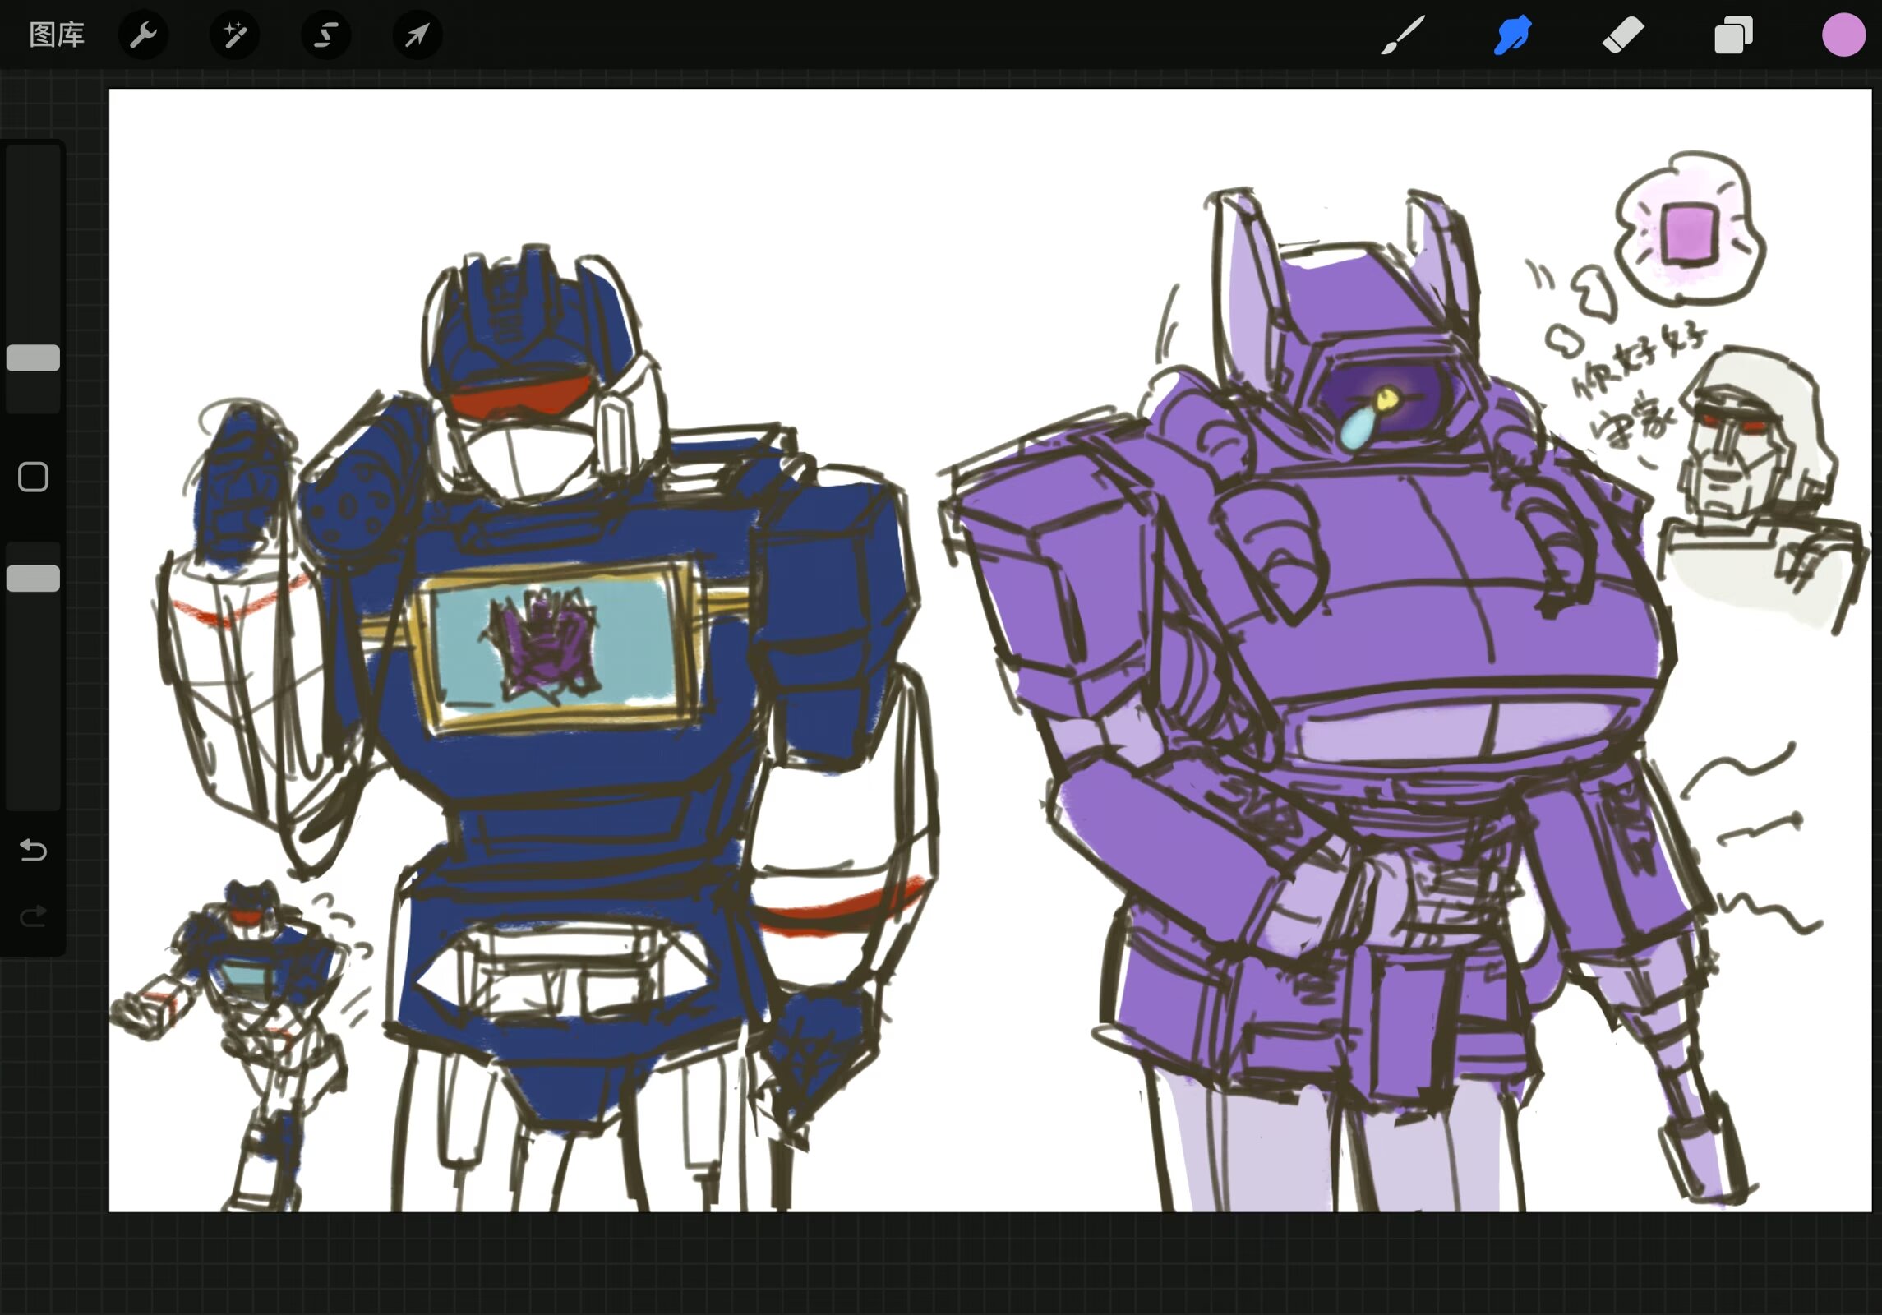Image resolution: width=1882 pixels, height=1315 pixels.
Task: Undo the last stroke
Action: point(33,849)
